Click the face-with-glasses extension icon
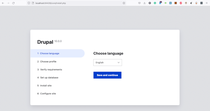 (x=186, y=3)
